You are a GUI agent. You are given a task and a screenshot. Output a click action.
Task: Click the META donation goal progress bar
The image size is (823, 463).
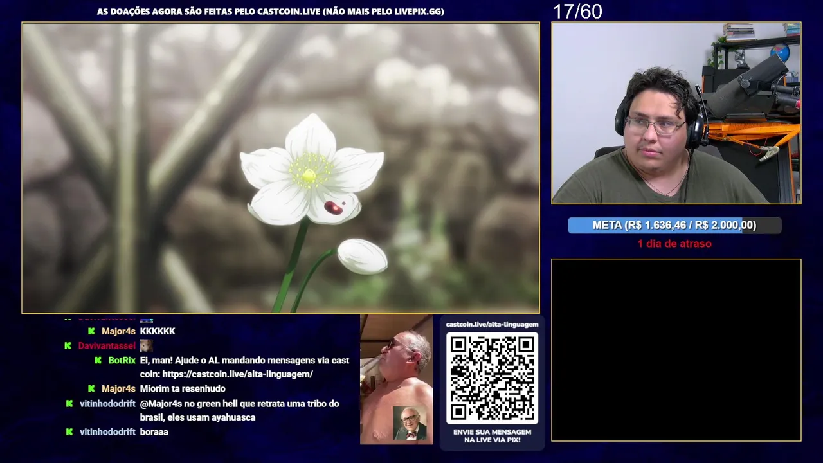[x=674, y=225]
